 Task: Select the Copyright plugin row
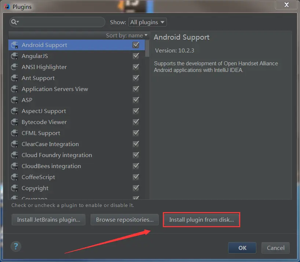click(x=77, y=188)
